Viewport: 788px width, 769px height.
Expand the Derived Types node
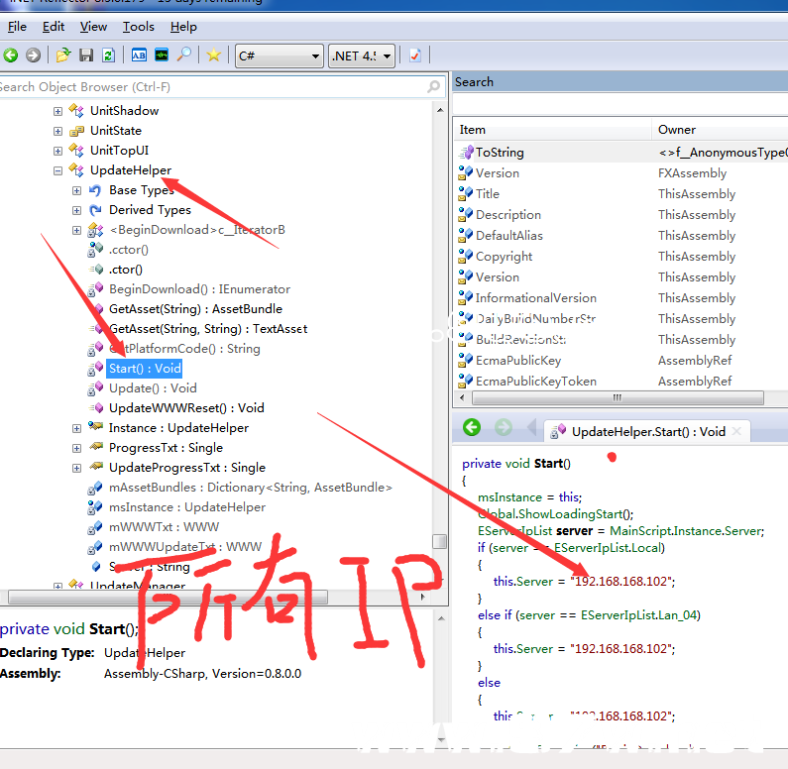tap(77, 210)
